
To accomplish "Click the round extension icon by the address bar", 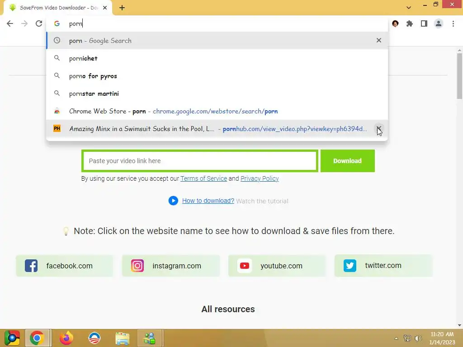I will click(x=395, y=23).
